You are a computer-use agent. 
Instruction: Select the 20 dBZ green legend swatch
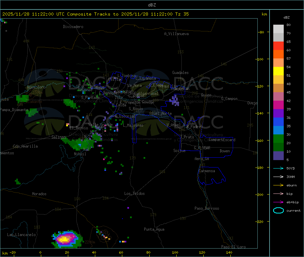coord(278,138)
